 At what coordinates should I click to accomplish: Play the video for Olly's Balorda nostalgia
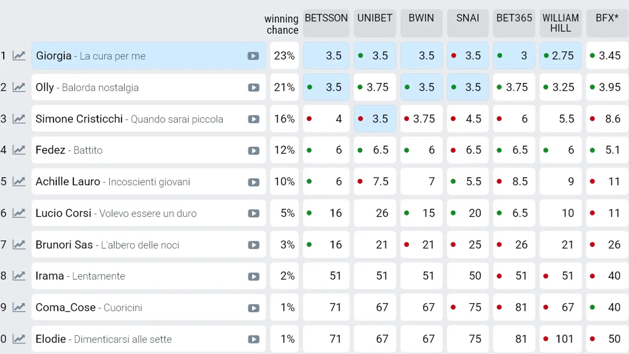[254, 87]
